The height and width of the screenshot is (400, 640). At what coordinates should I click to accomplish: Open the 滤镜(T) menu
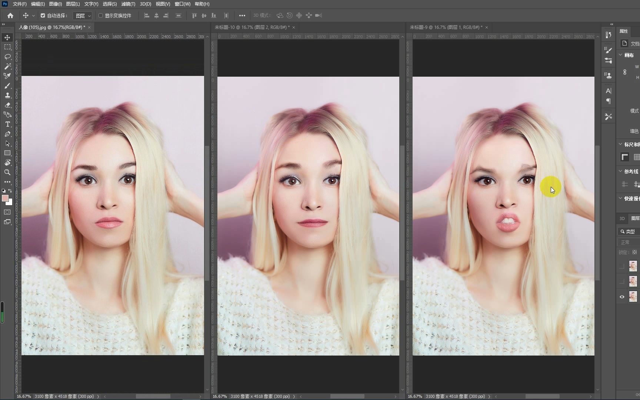(x=128, y=4)
